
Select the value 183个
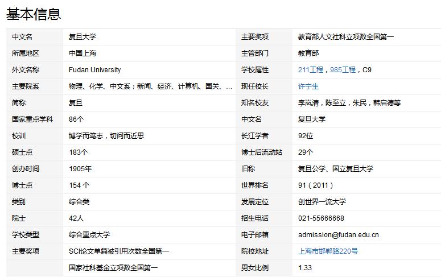[78, 152]
